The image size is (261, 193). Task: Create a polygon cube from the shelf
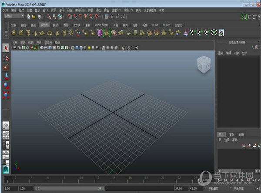coord(21,33)
